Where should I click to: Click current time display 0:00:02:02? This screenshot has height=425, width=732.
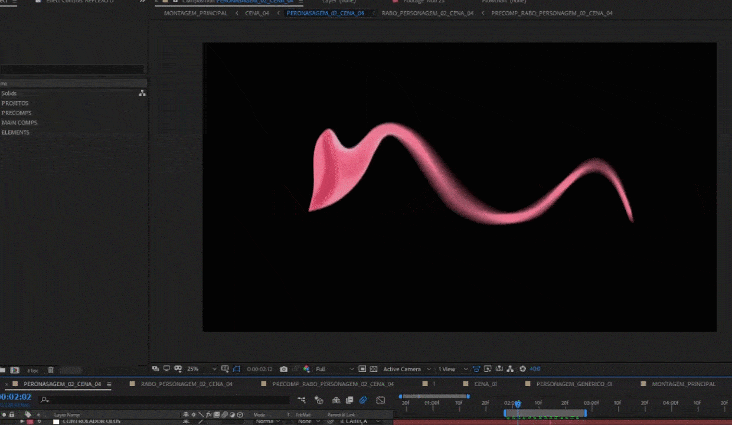tap(15, 397)
